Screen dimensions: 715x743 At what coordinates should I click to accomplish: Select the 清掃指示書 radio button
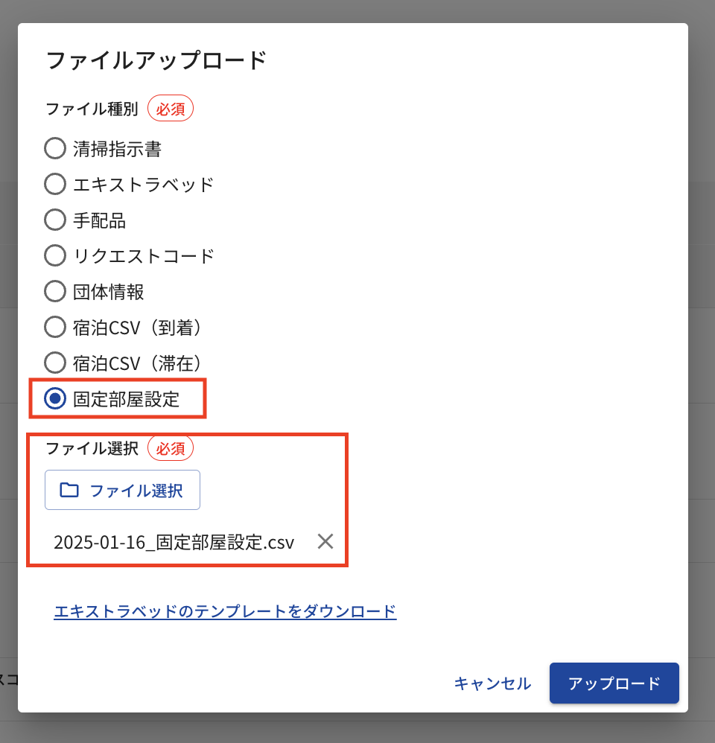click(55, 149)
